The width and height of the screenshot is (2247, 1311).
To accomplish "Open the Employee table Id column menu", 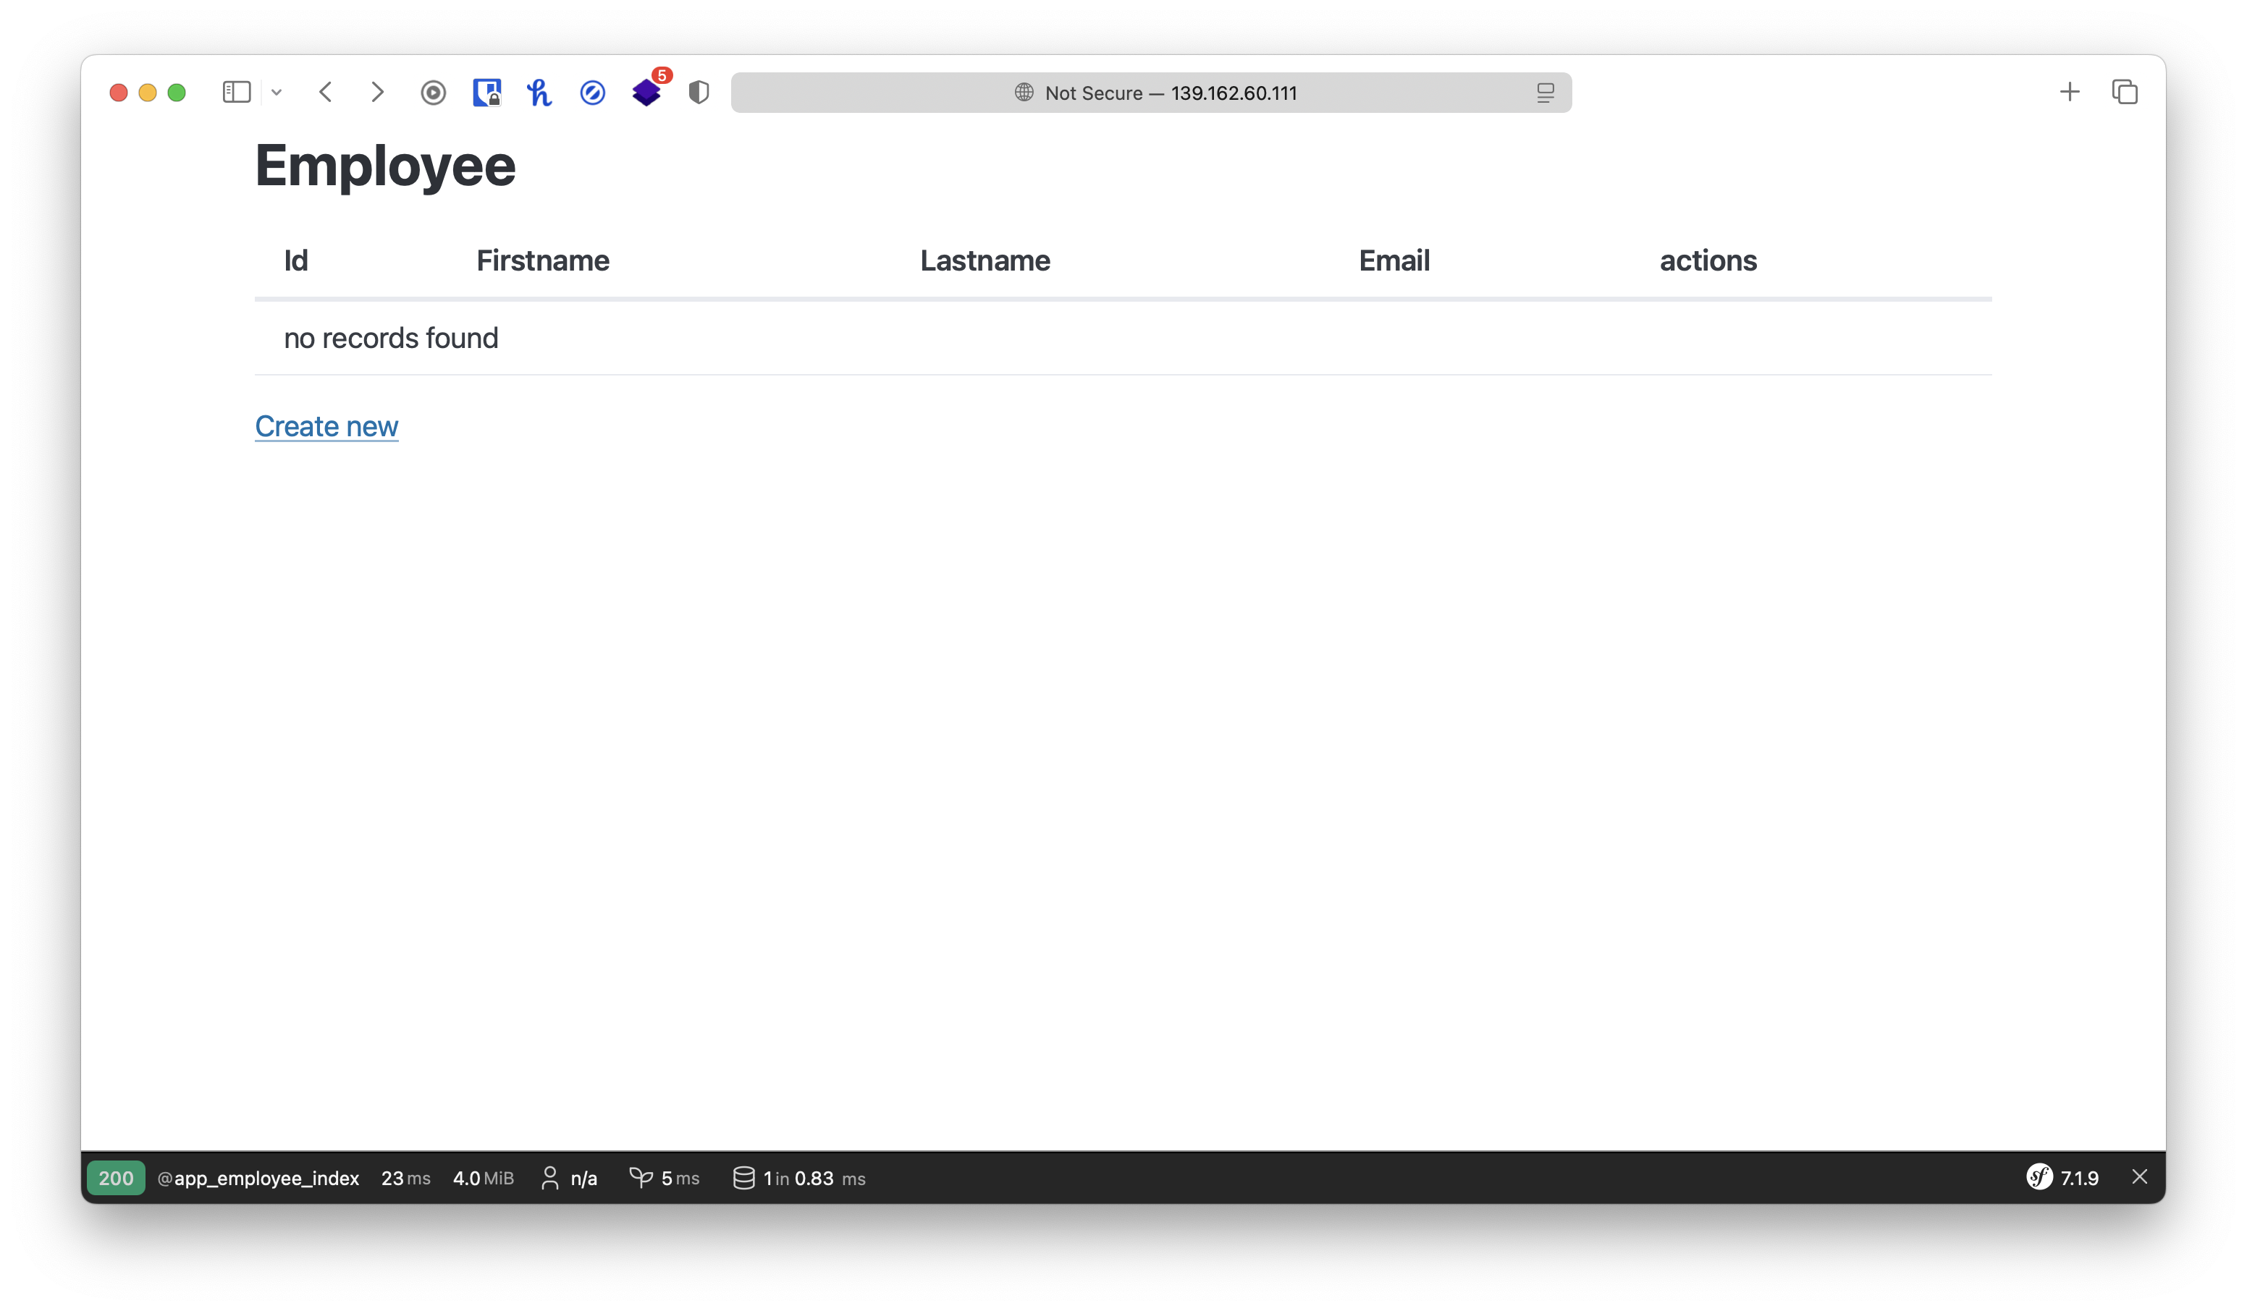I will [x=295, y=260].
